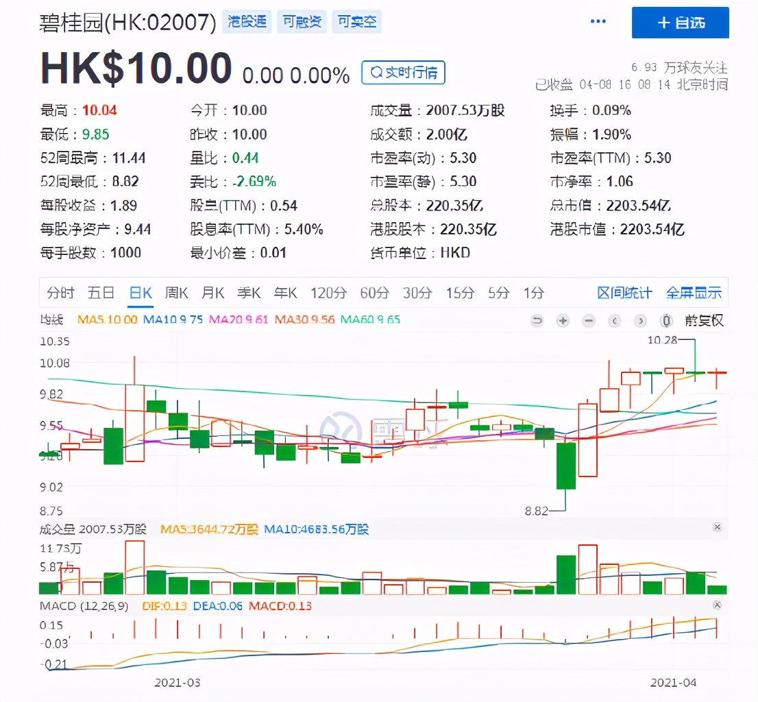This screenshot has width=758, height=702.
Task: Select the 月K tab
Action: coord(212,293)
